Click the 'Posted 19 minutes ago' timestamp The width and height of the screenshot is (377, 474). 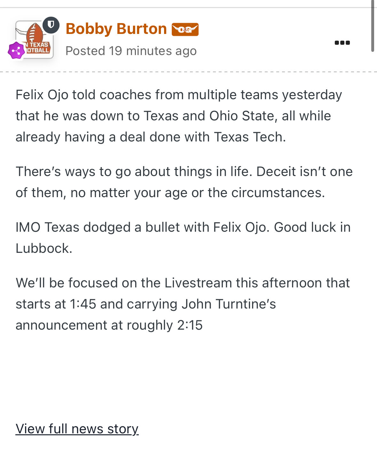coord(131,51)
